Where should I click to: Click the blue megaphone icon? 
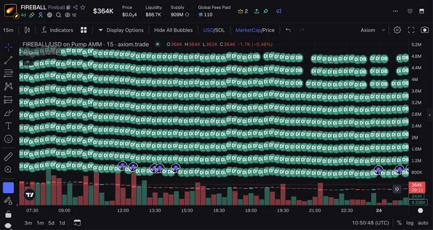(x=279, y=11)
